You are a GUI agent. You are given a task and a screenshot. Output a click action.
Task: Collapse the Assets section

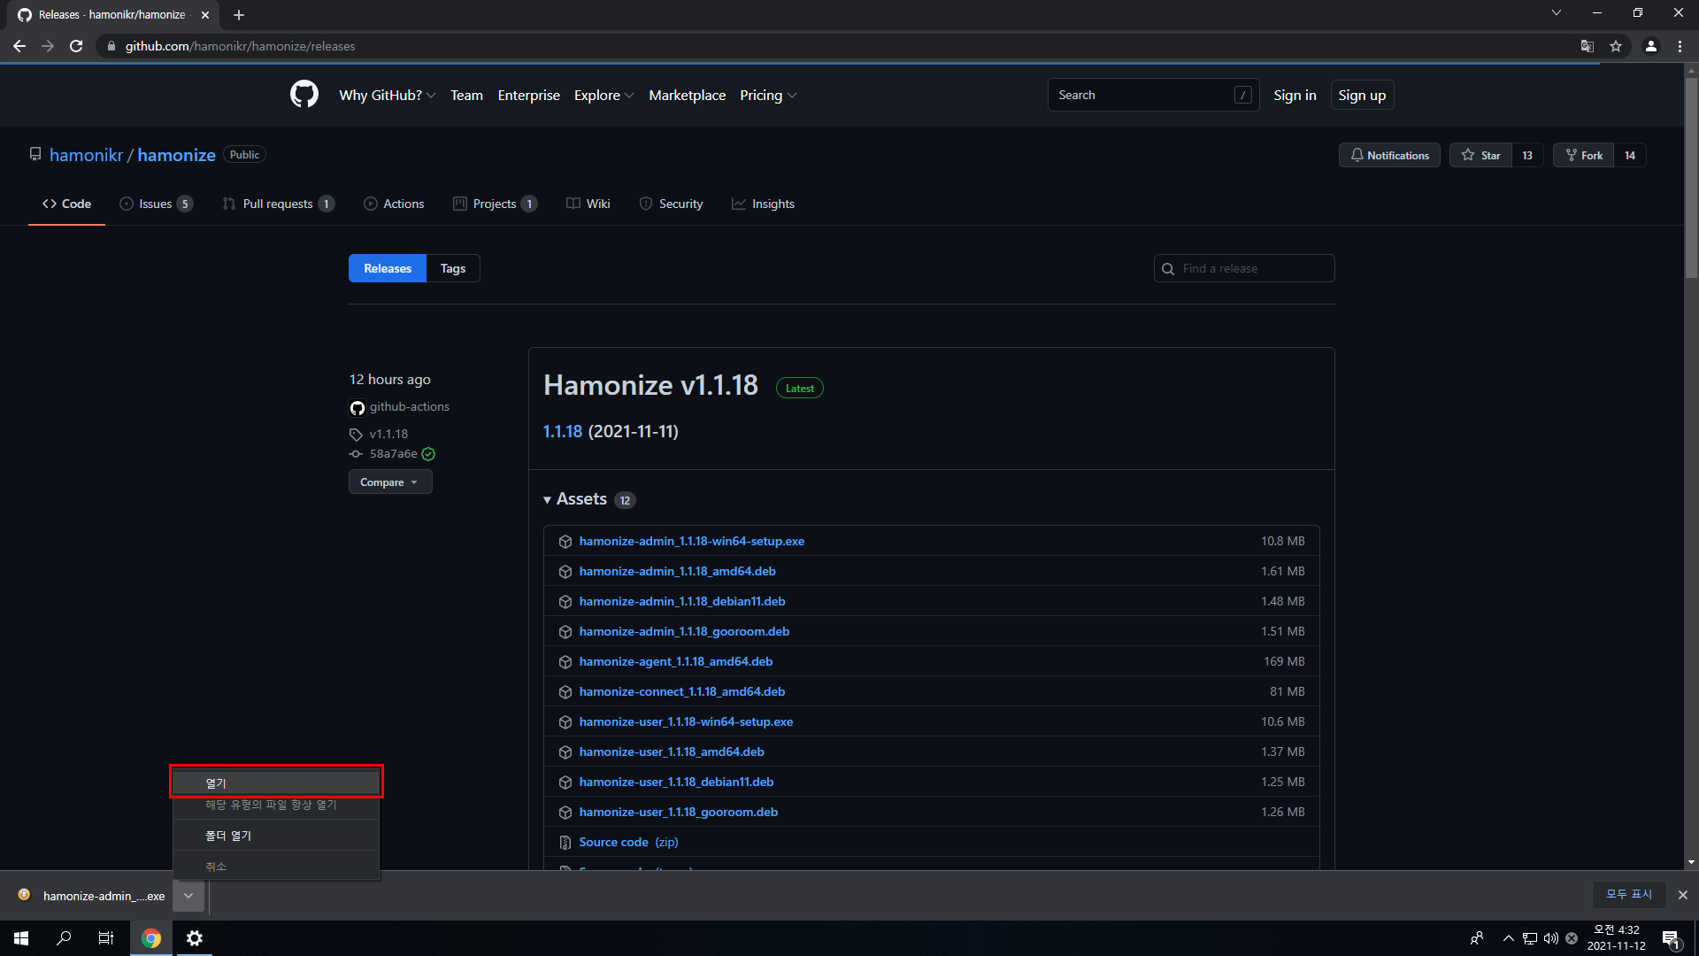tap(548, 499)
